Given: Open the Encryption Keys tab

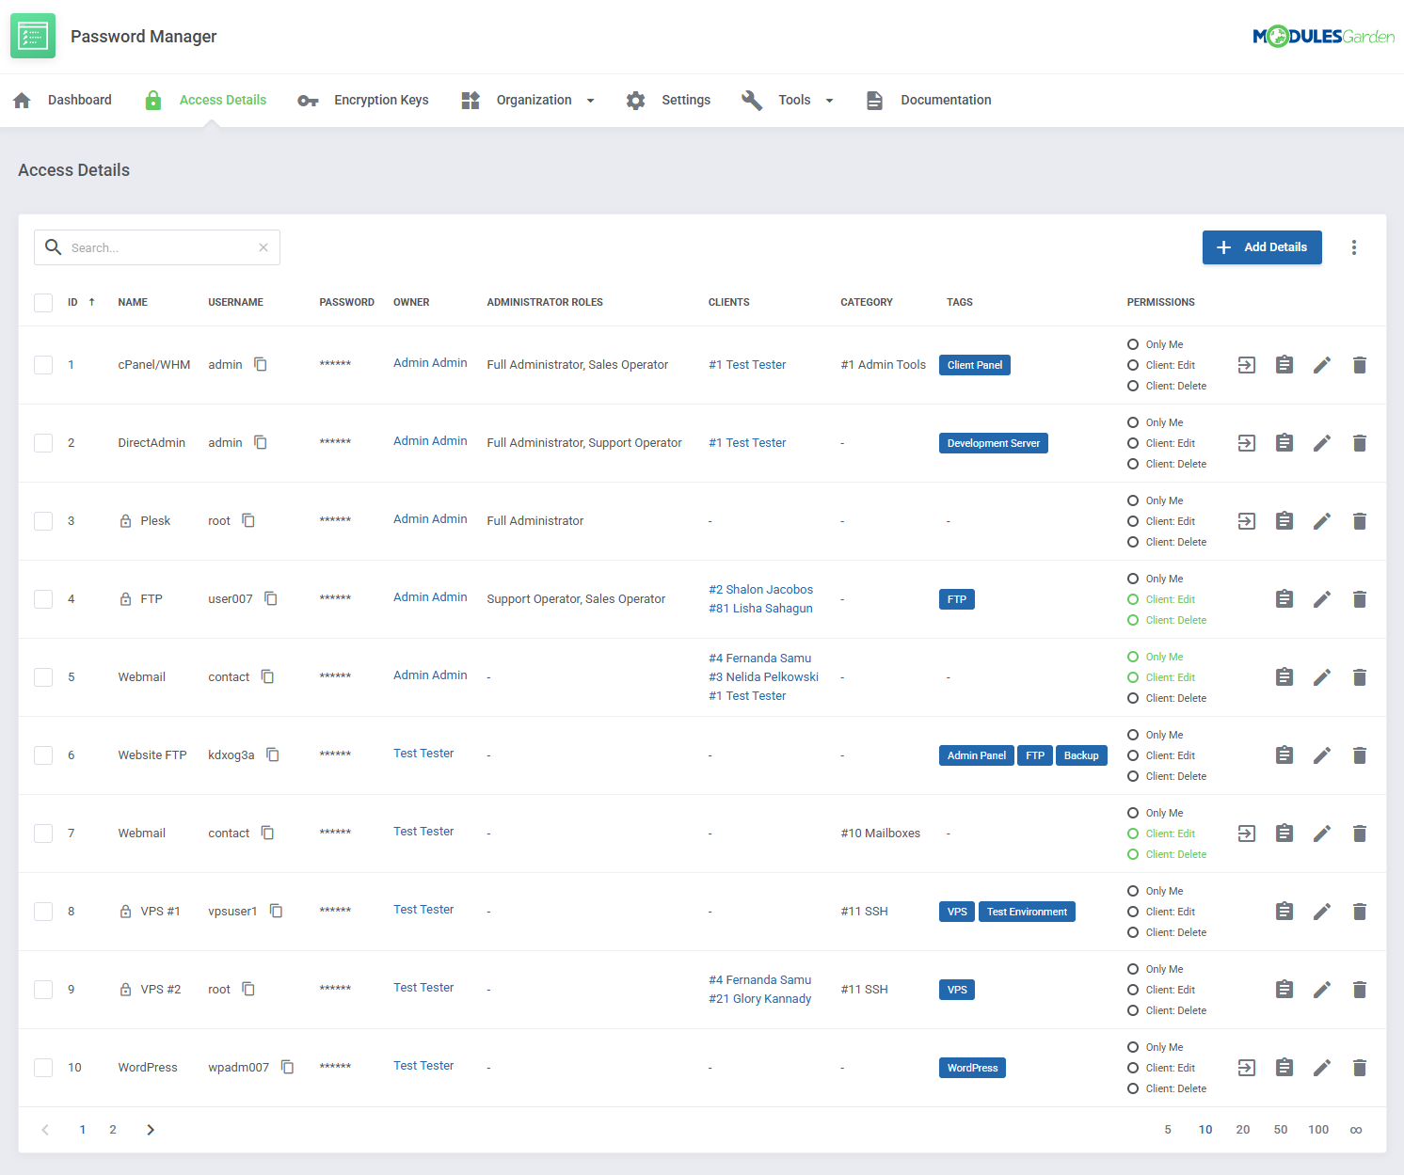Looking at the screenshot, I should tap(380, 101).
